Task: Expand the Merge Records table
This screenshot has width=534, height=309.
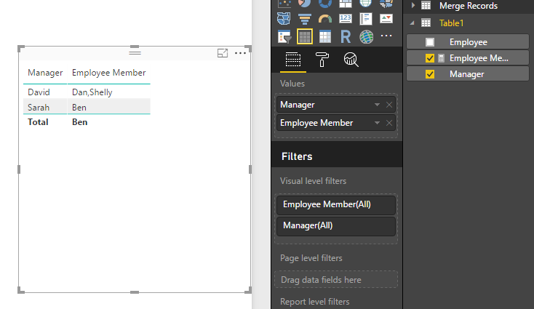Action: tap(413, 5)
